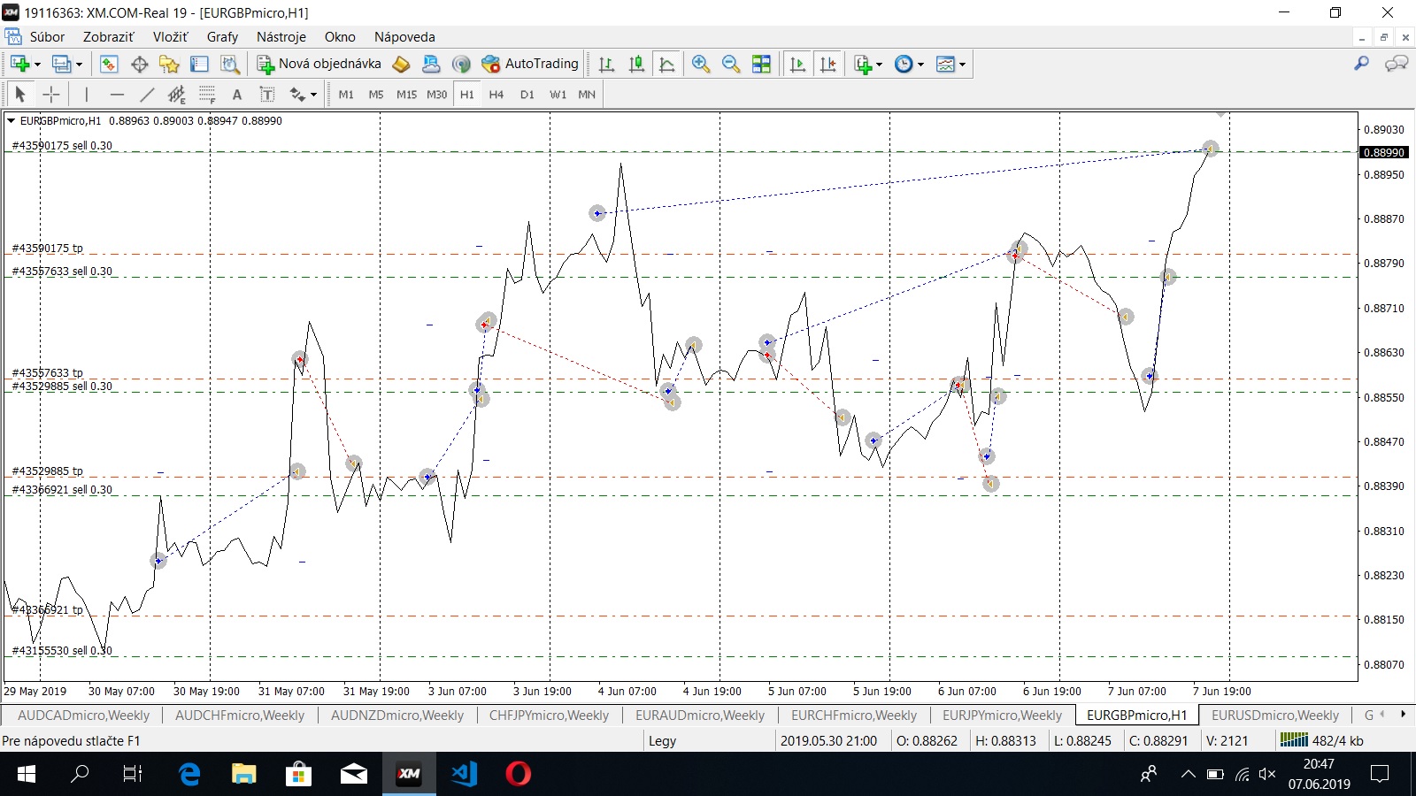
Task: Show the Terminal panel
Action: click(x=199, y=64)
